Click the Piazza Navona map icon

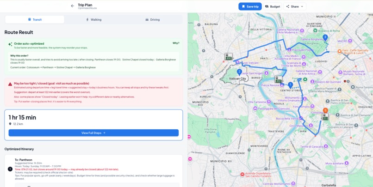coord(282,84)
